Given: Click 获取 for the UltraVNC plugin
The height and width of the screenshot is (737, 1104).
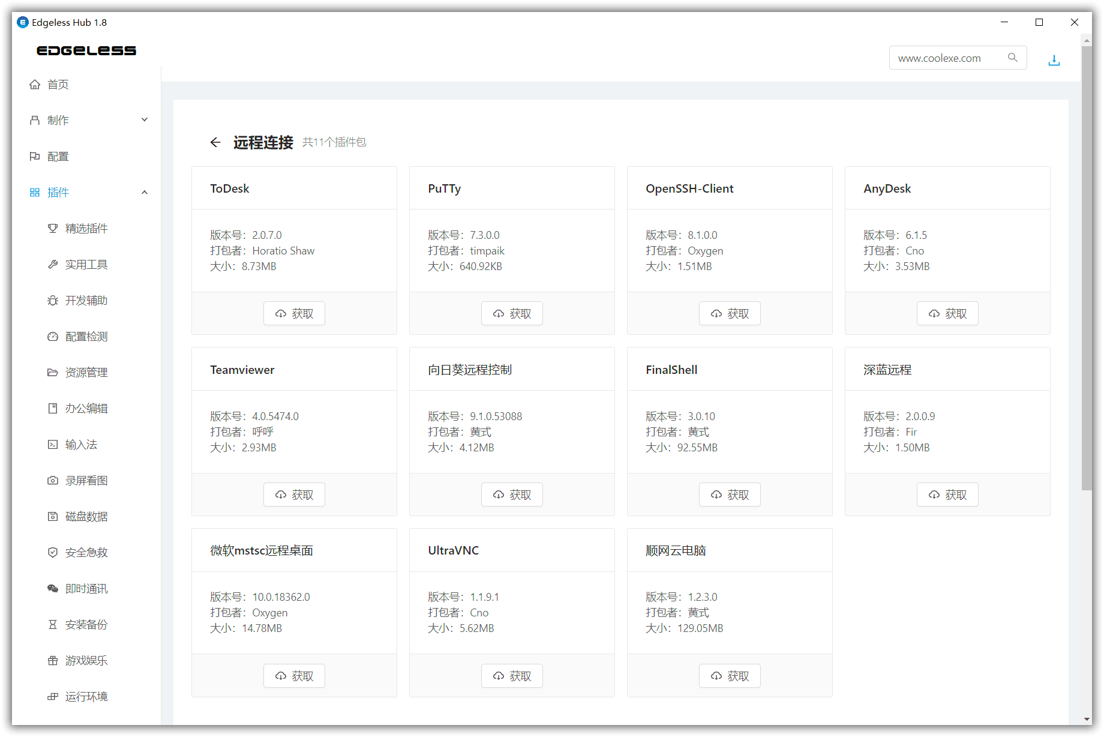Looking at the screenshot, I should tap(512, 676).
